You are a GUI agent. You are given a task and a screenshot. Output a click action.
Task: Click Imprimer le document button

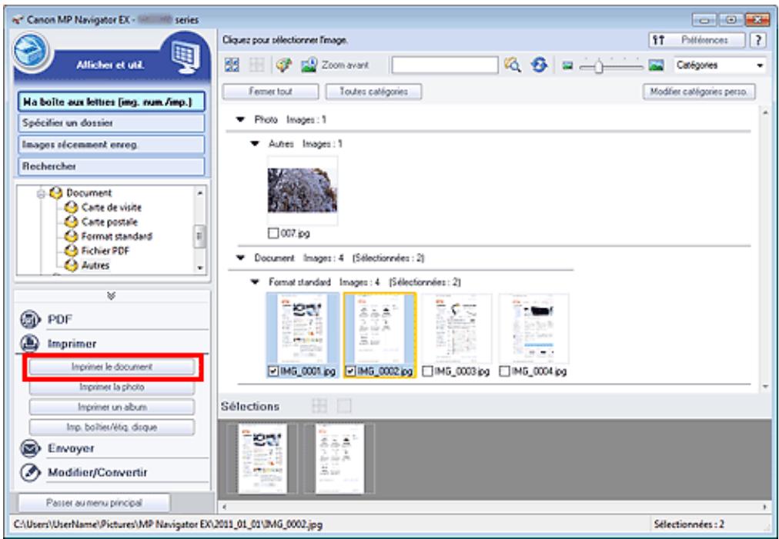point(112,367)
